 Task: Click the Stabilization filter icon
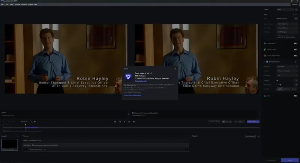tap(265, 43)
